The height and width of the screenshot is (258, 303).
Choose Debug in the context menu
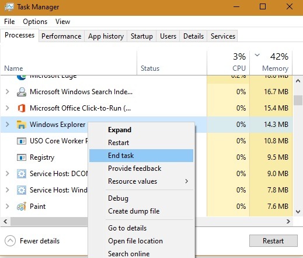pos(141,198)
